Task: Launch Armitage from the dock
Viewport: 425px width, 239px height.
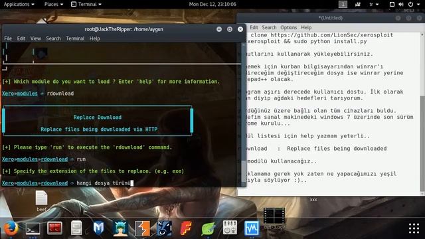Action: (120, 228)
